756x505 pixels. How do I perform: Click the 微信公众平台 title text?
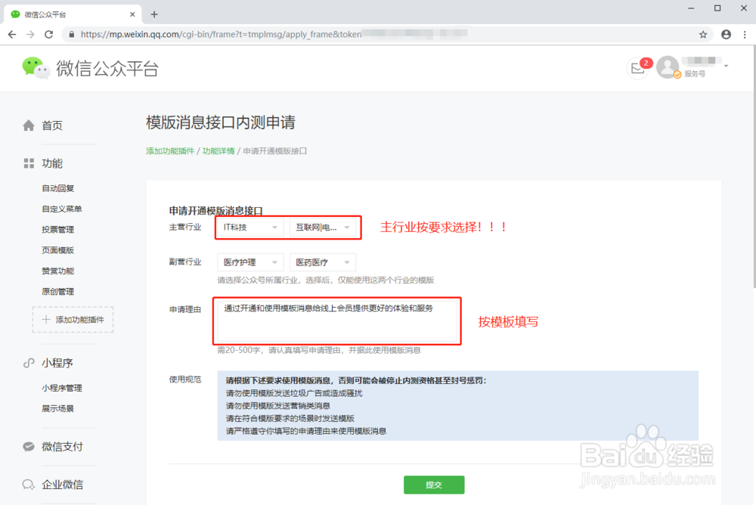pos(107,69)
